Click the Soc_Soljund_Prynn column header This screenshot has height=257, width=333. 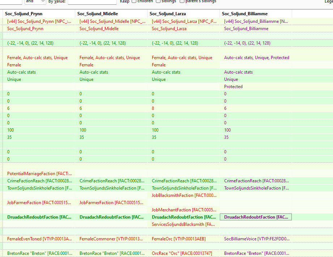(x=39, y=14)
